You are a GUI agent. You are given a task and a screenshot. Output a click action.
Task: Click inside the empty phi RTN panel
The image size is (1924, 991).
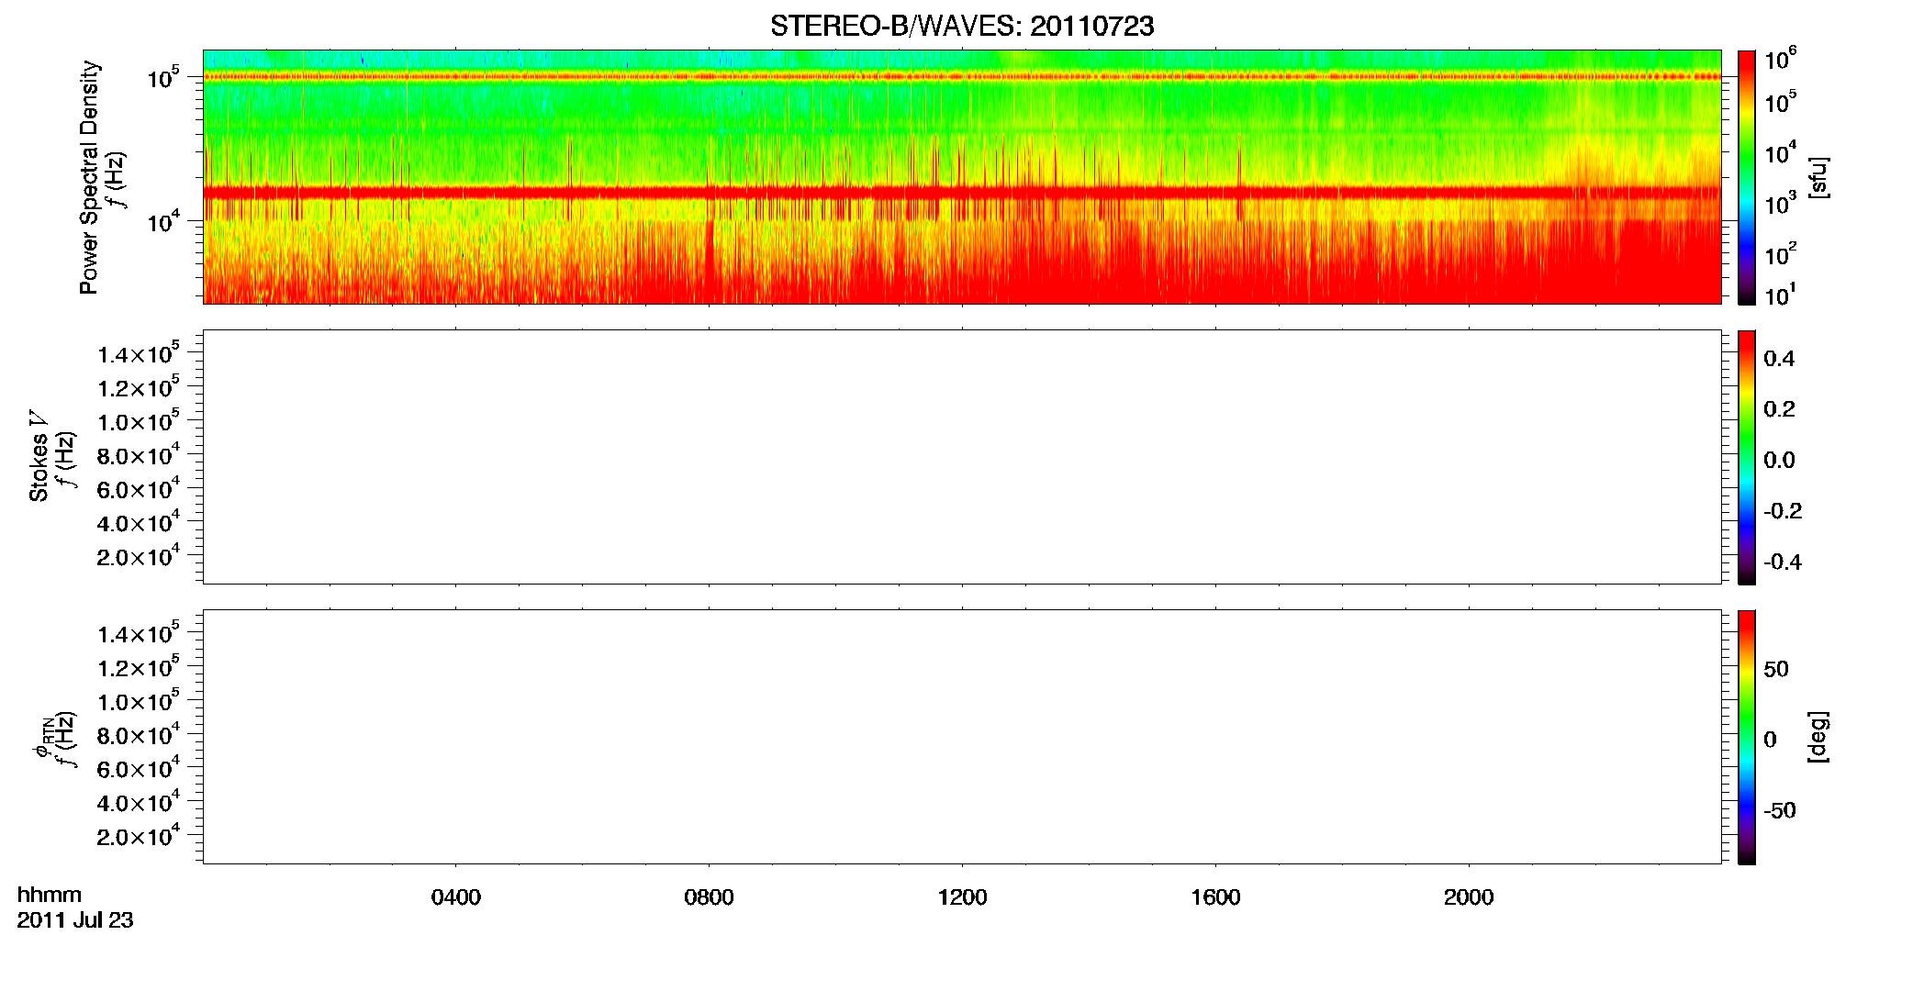point(961,737)
